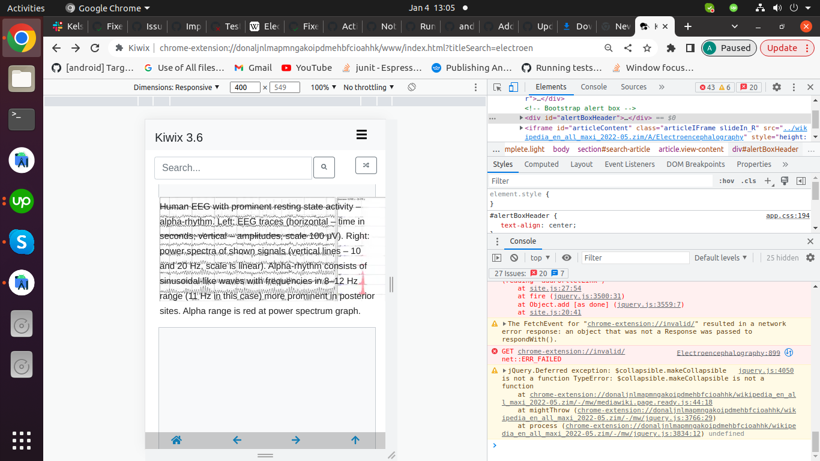Clear the console using the clear icon
Image resolution: width=820 pixels, height=461 pixels.
pos(514,258)
